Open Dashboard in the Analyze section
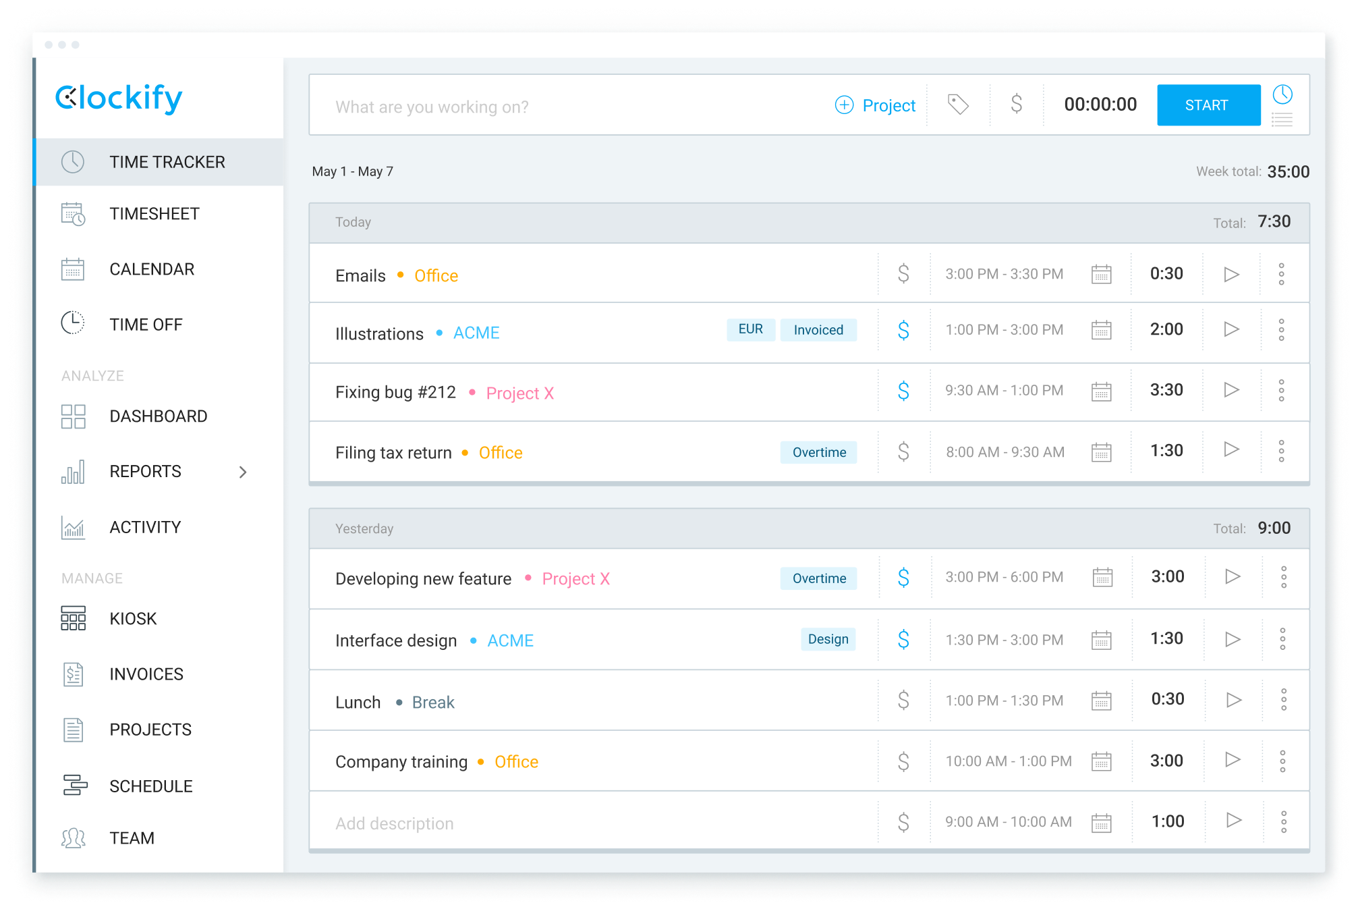The height and width of the screenshot is (905, 1358). (158, 416)
